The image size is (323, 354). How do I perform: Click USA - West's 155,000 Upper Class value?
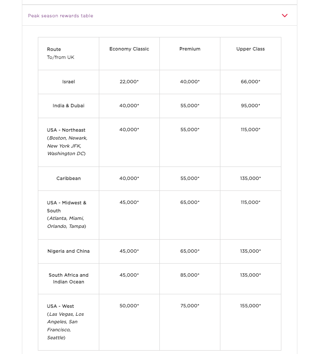250,306
